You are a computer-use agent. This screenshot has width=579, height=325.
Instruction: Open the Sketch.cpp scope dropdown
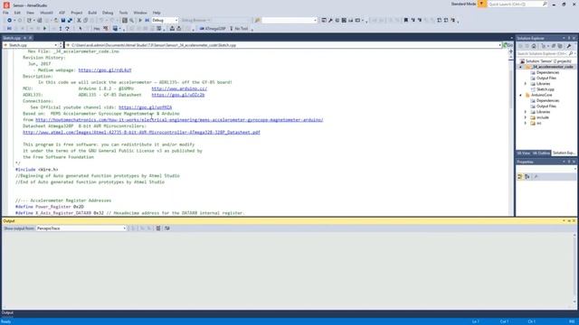click(31, 45)
